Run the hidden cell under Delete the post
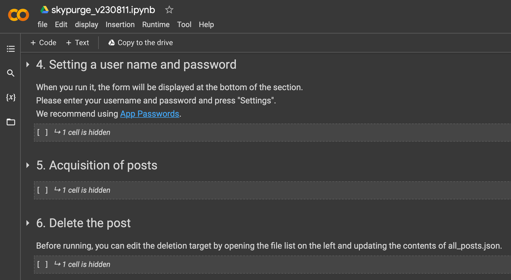 pyautogui.click(x=43, y=264)
